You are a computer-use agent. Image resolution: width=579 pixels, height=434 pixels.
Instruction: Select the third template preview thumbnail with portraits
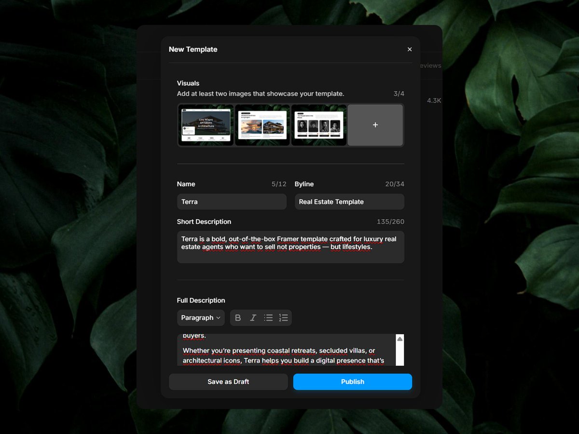(319, 125)
